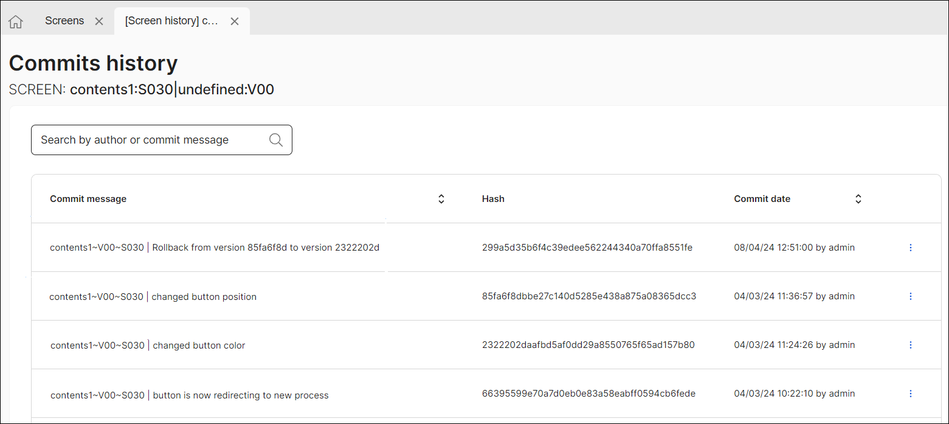Click the magnifier icon in search box
The image size is (949, 424).
click(275, 140)
